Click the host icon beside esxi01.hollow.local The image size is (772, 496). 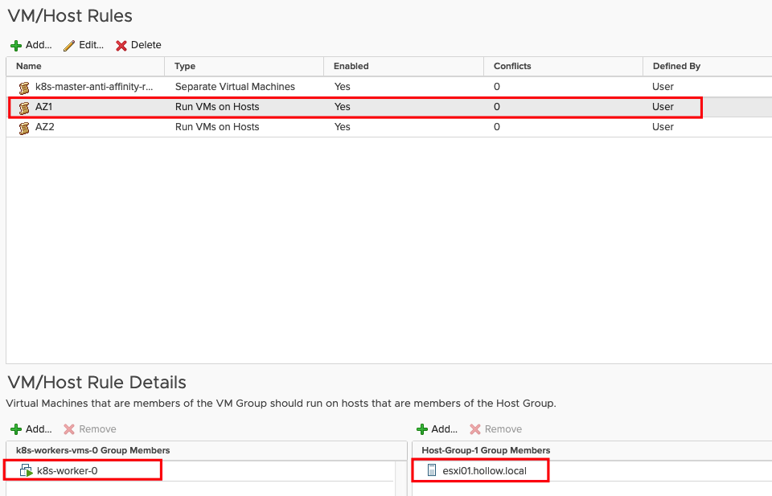432,470
